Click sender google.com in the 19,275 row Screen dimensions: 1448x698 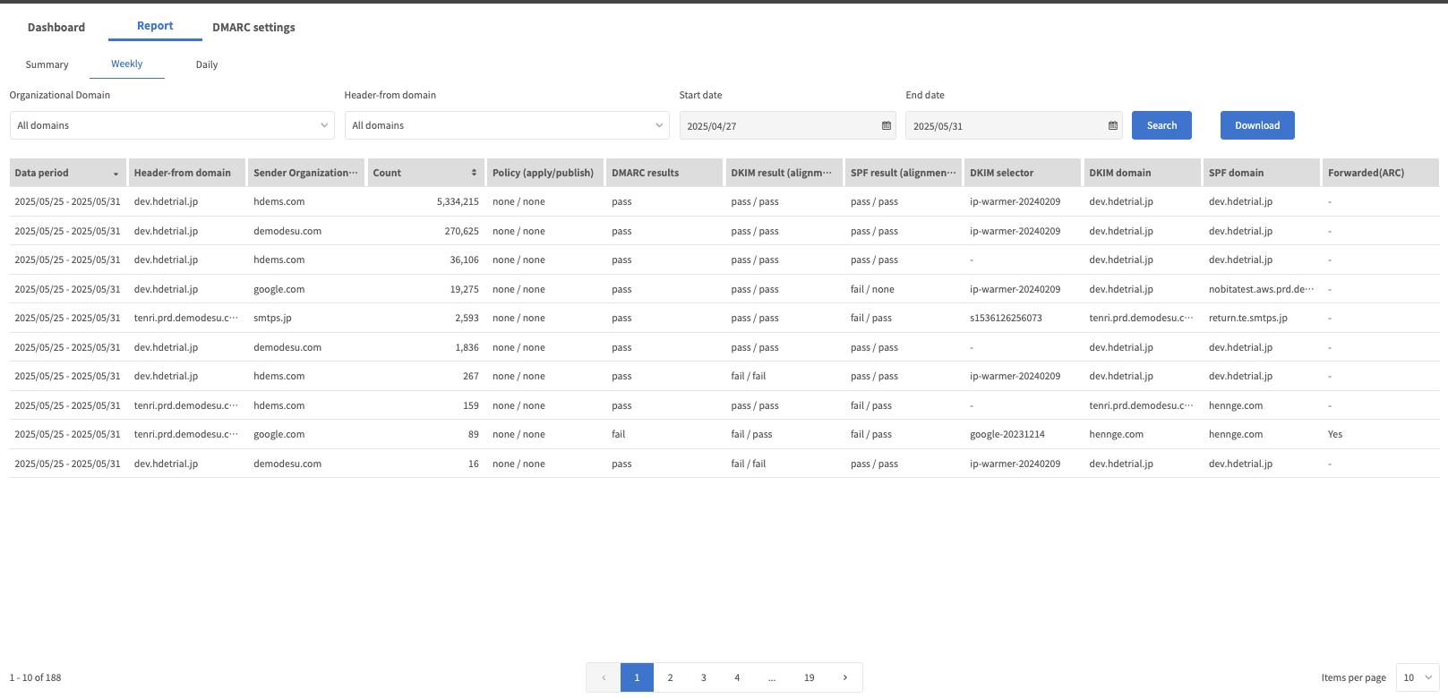(278, 290)
